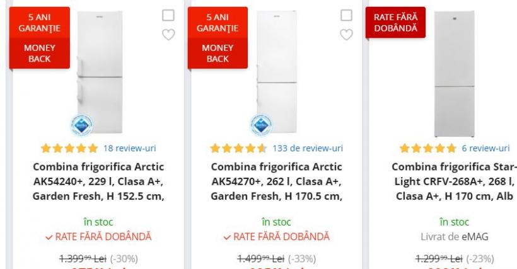Screen dimensions: 517x269
Task: Expand Rate fără dobândă under AK54270+
Action: click(276, 237)
